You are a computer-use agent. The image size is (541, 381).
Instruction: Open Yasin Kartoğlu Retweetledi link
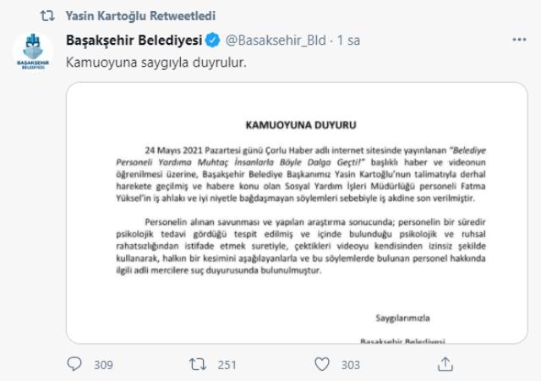(140, 15)
